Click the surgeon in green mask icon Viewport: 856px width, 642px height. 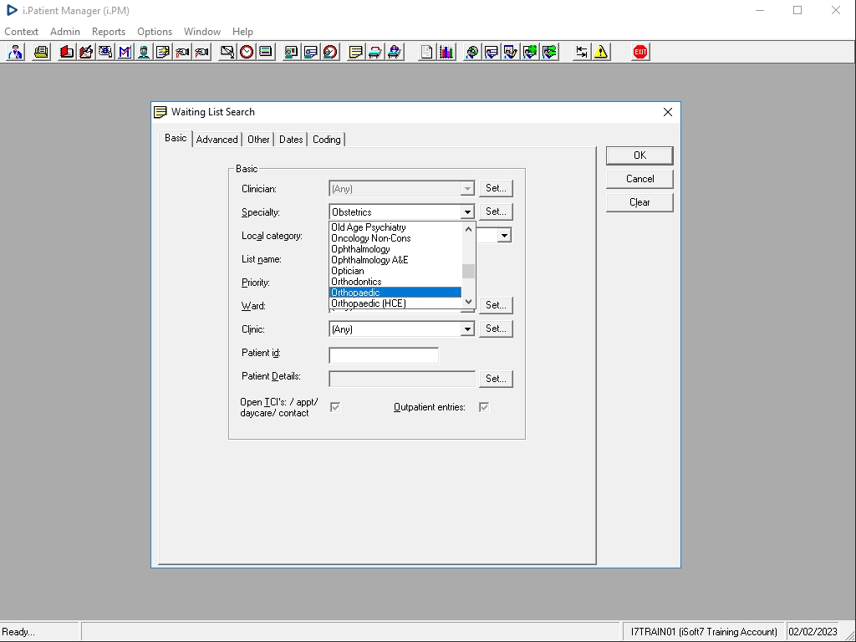point(144,52)
